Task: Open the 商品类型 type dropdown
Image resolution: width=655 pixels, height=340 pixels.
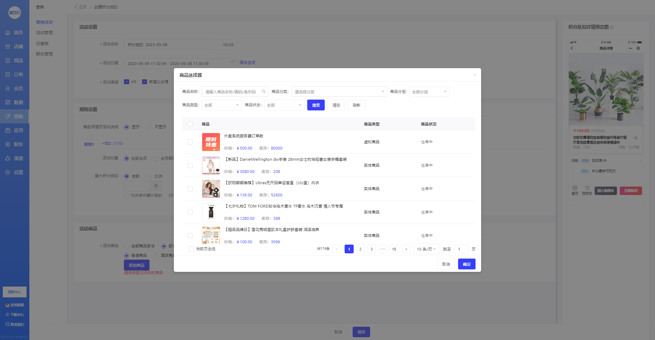Action: click(x=222, y=105)
